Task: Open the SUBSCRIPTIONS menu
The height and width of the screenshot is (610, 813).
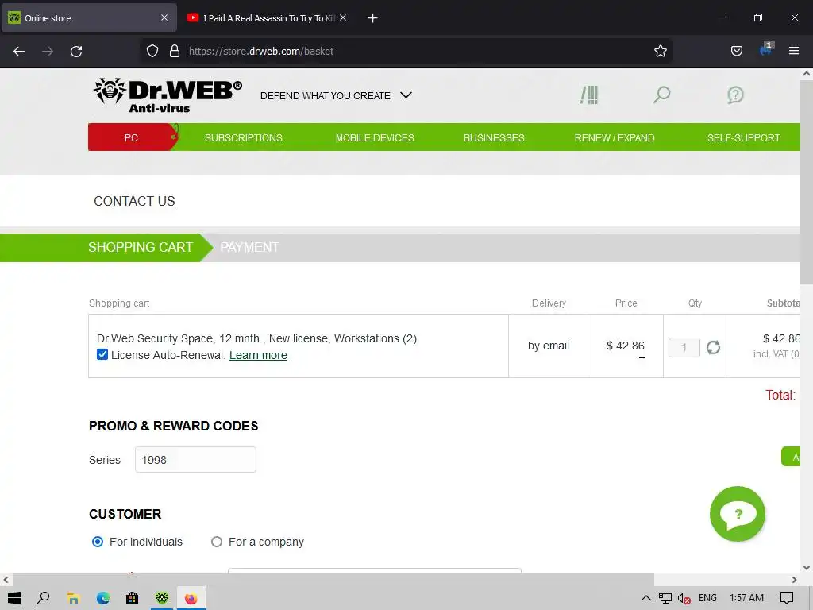Action: (x=243, y=137)
